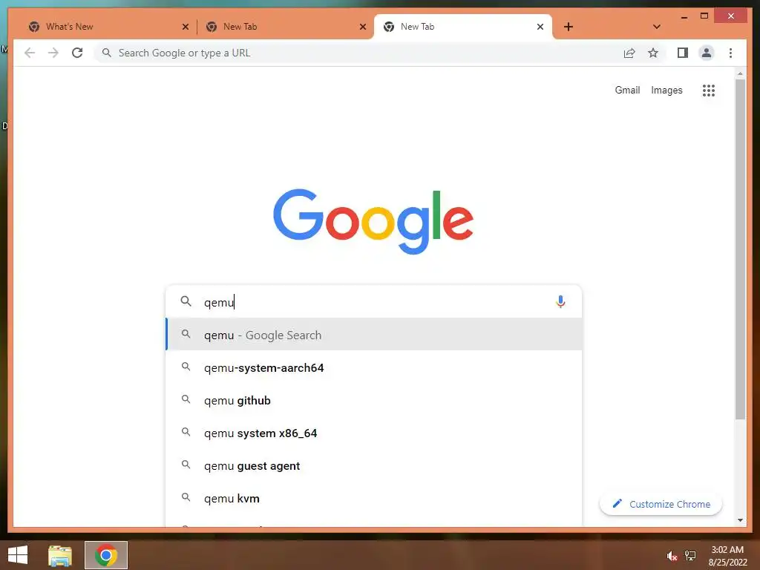Click the Google logo
Screen dimensions: 760x570
(x=373, y=220)
